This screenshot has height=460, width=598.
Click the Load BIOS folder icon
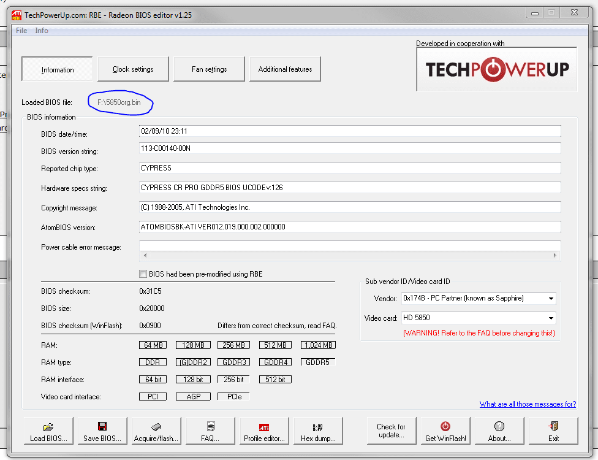coord(48,427)
